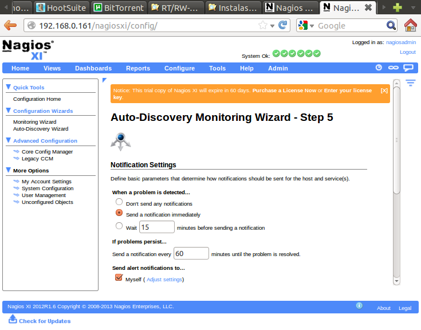Click the browser back arrow
The height and width of the screenshot is (330, 421).
point(10,25)
